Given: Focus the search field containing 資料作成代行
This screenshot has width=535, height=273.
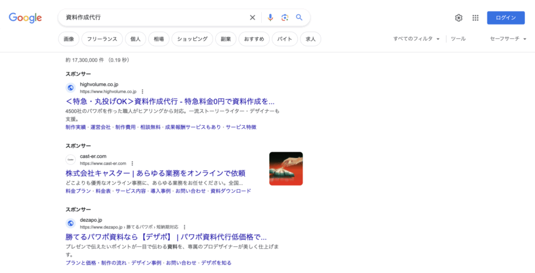Looking at the screenshot, I should point(152,18).
